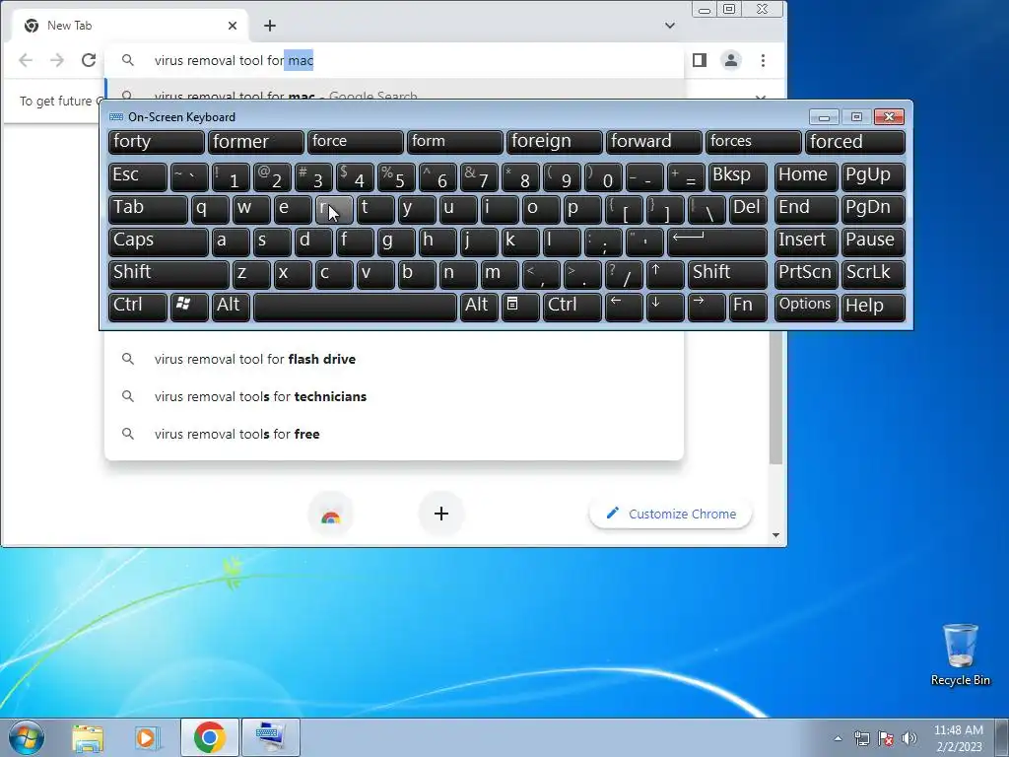Add a shortcut with the plus button
Image resolution: width=1009 pixels, height=757 pixels.
(x=441, y=514)
